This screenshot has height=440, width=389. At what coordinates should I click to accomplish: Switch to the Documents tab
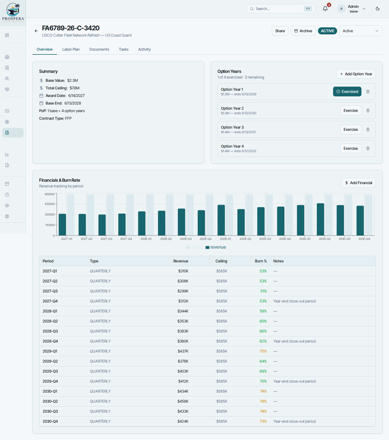[x=99, y=49]
